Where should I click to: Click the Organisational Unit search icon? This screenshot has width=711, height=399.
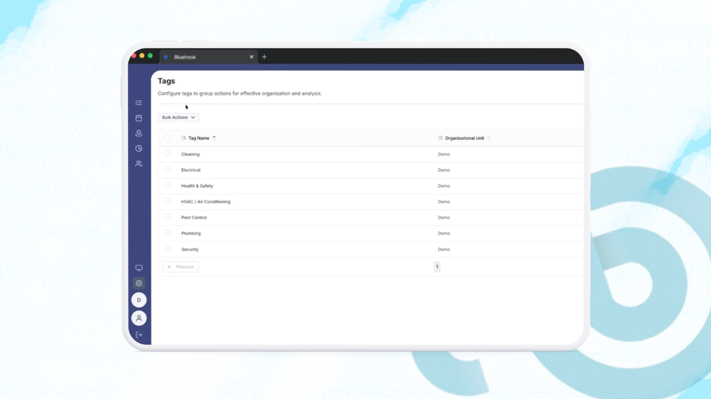440,138
